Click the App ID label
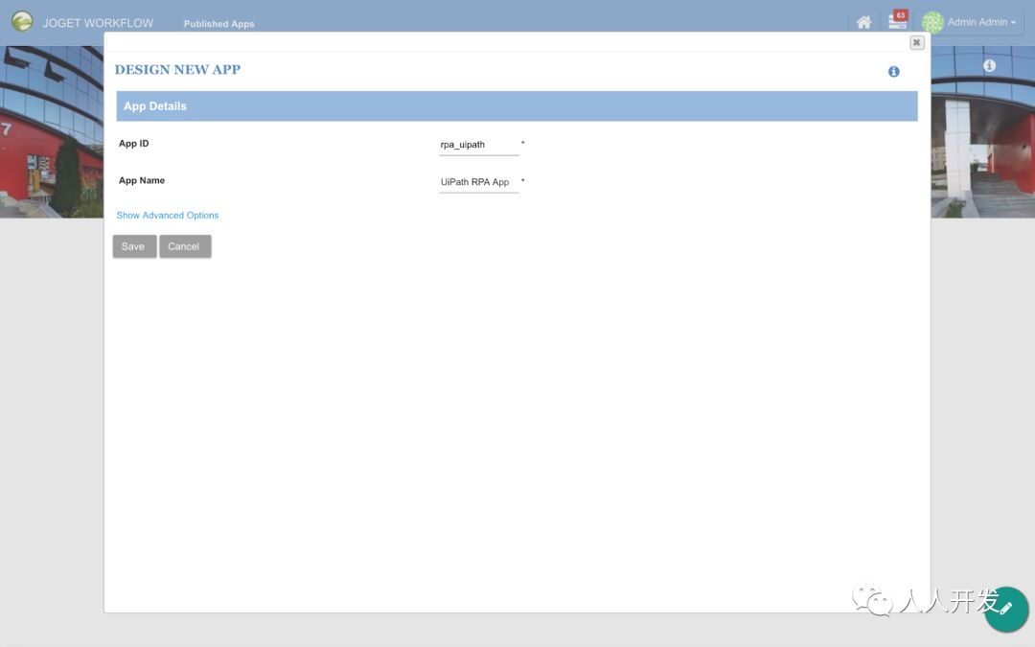The height and width of the screenshot is (647, 1035). tap(133, 143)
